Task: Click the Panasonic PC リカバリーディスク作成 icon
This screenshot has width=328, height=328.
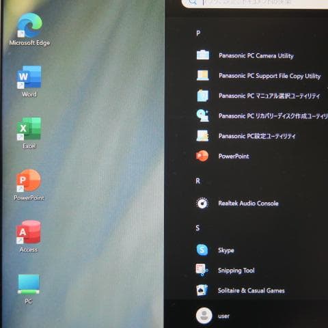Action: (203, 115)
